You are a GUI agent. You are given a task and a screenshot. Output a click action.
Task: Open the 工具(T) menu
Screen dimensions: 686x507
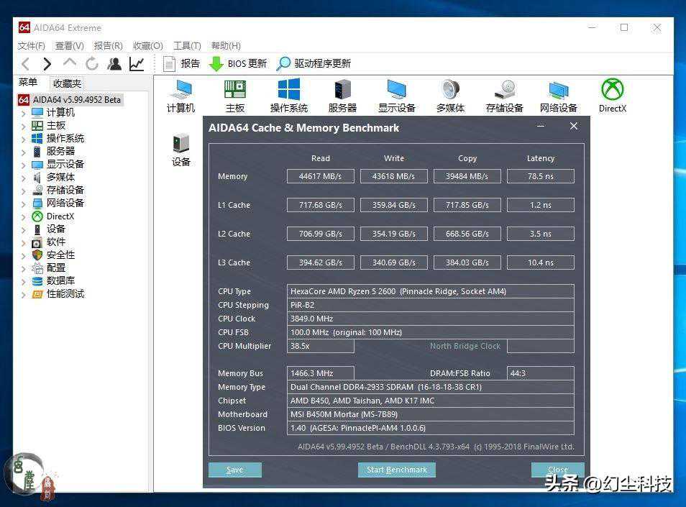(x=187, y=46)
